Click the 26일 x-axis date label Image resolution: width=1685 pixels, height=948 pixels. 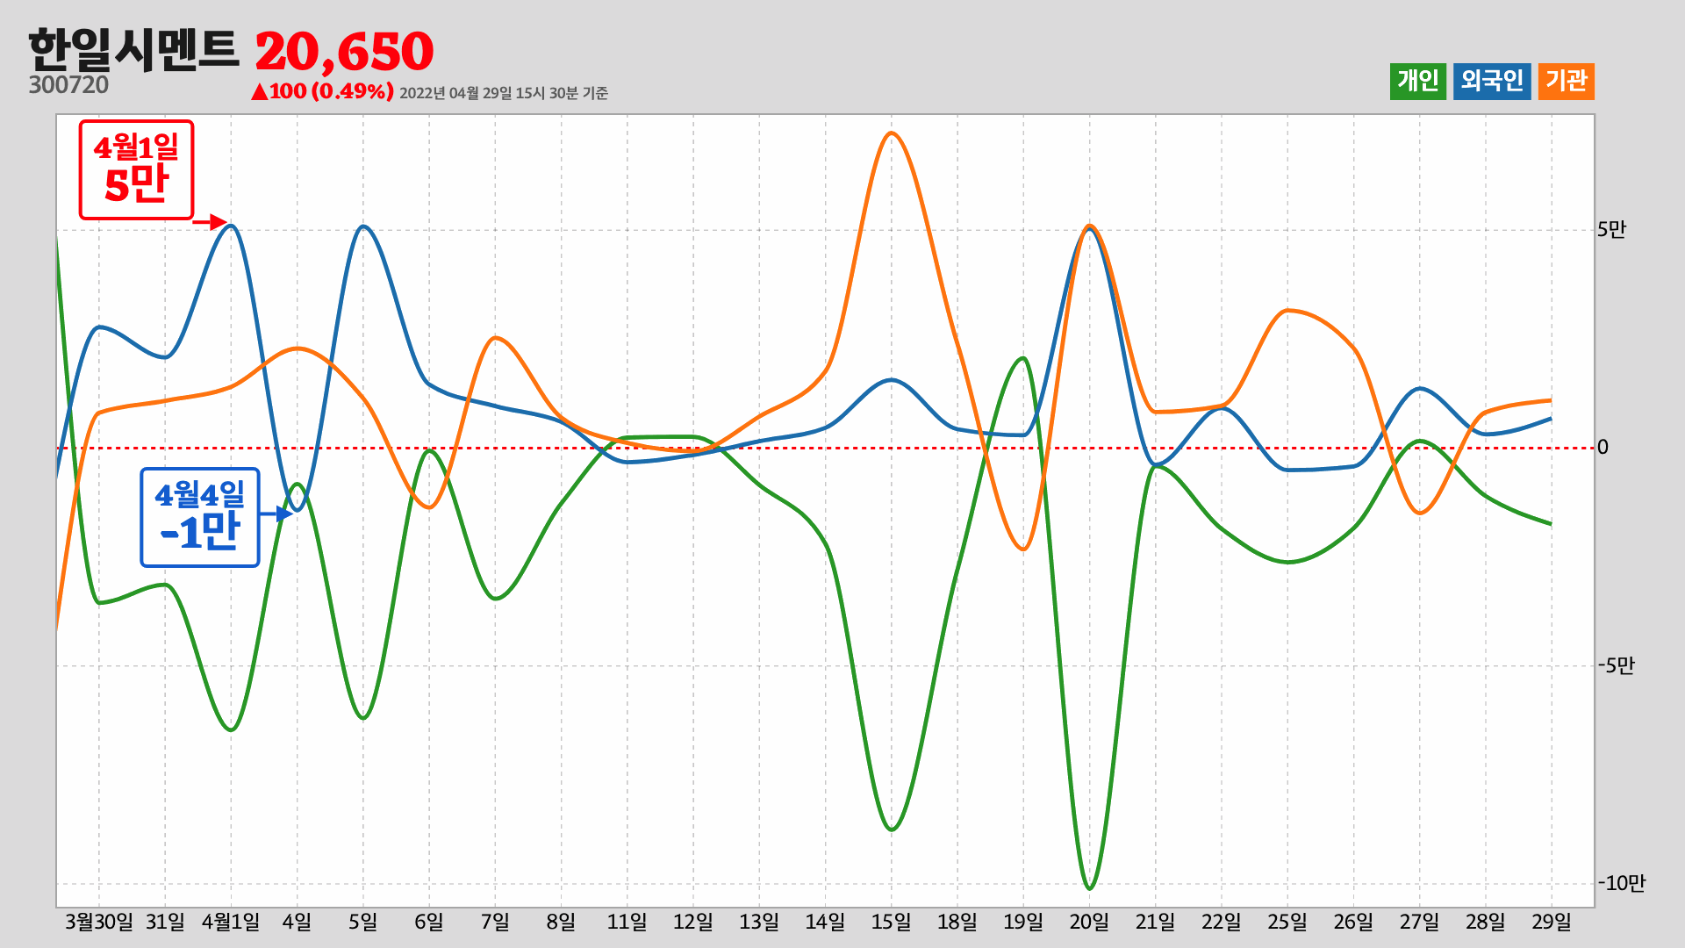(1353, 922)
